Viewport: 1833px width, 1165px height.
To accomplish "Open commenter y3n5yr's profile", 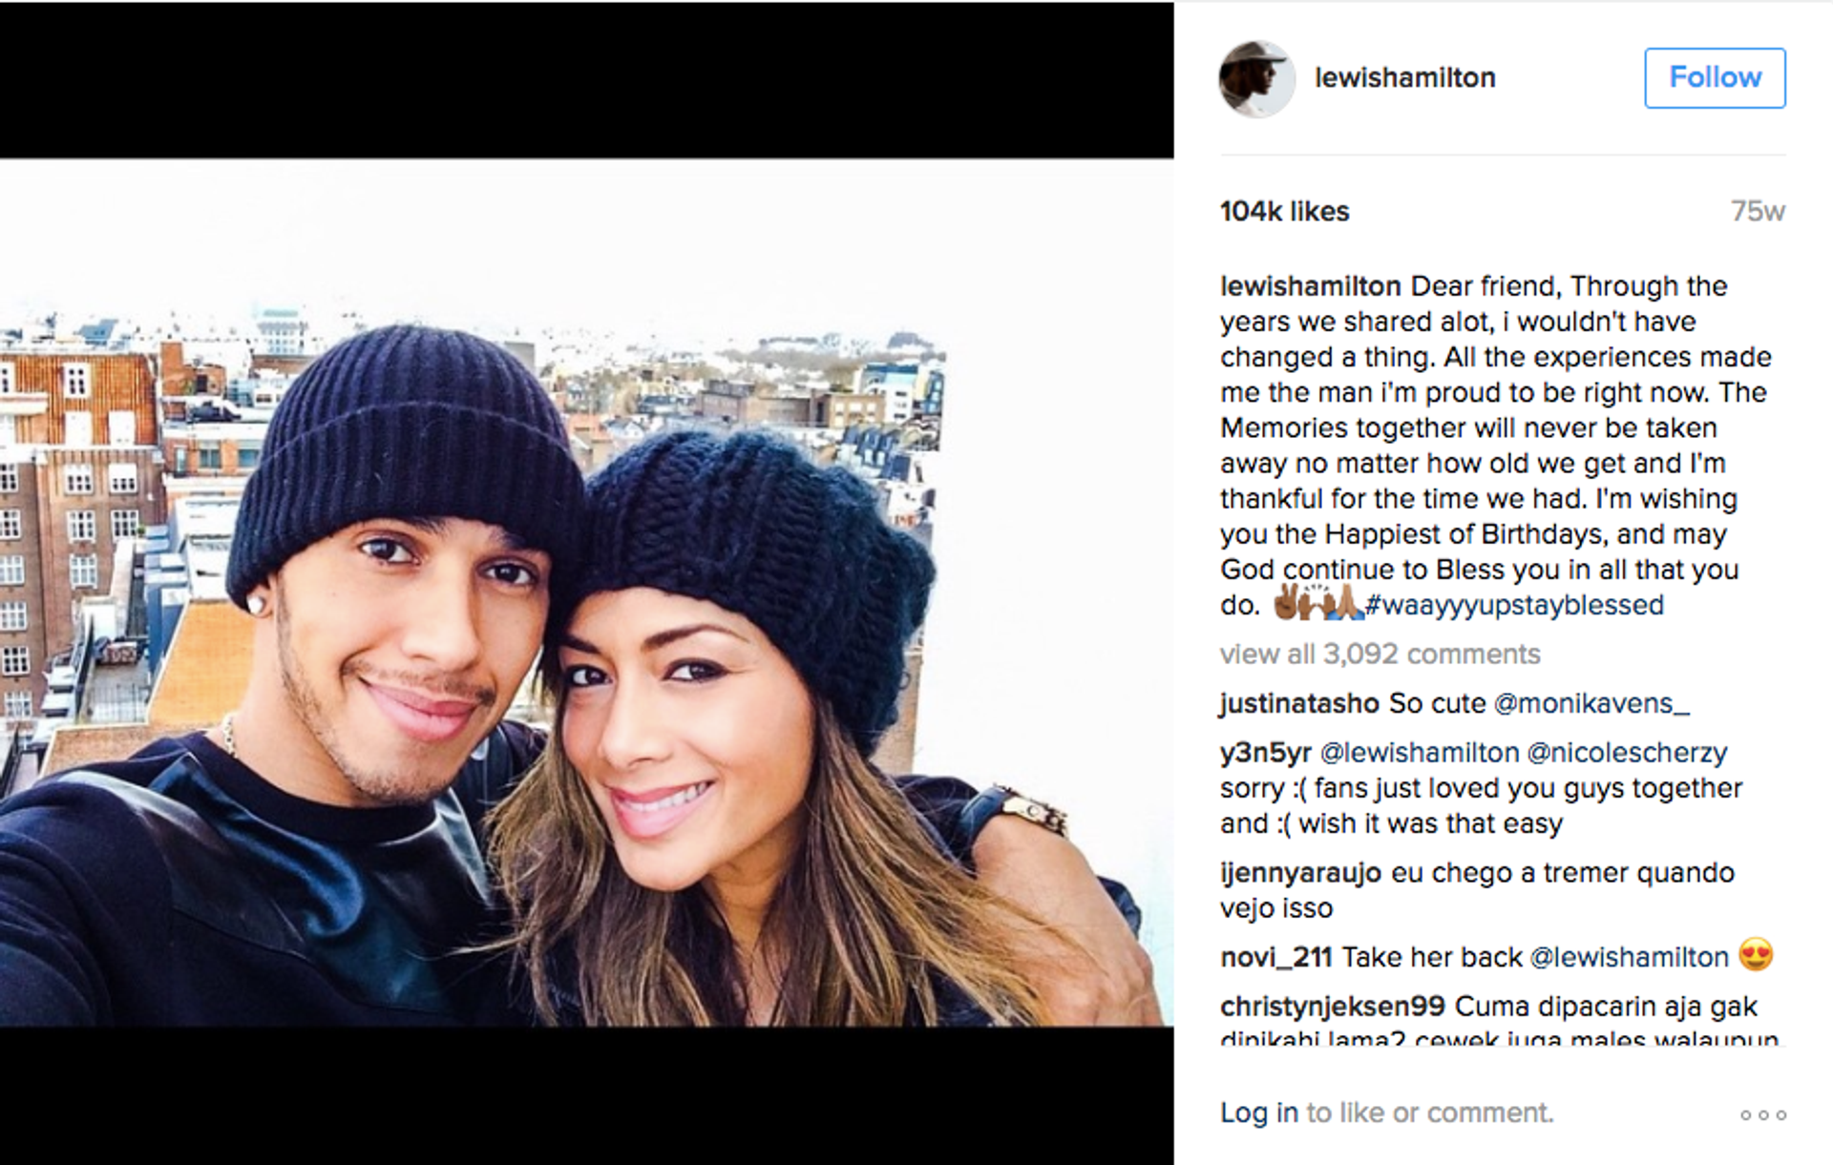I will [1266, 753].
